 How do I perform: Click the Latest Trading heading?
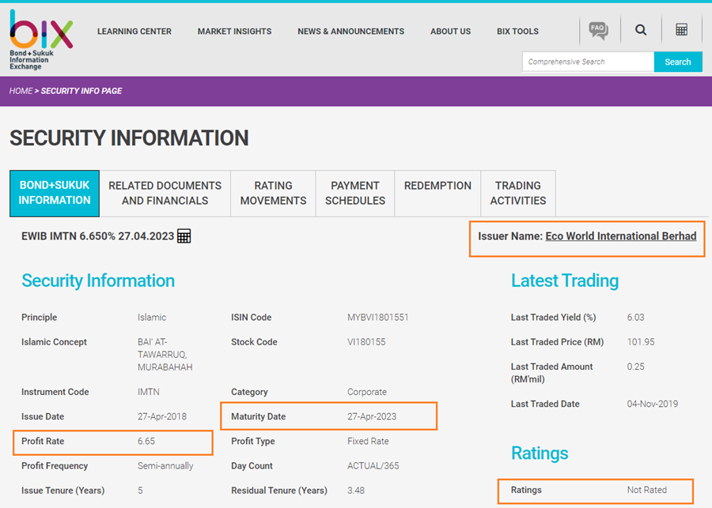coord(565,280)
